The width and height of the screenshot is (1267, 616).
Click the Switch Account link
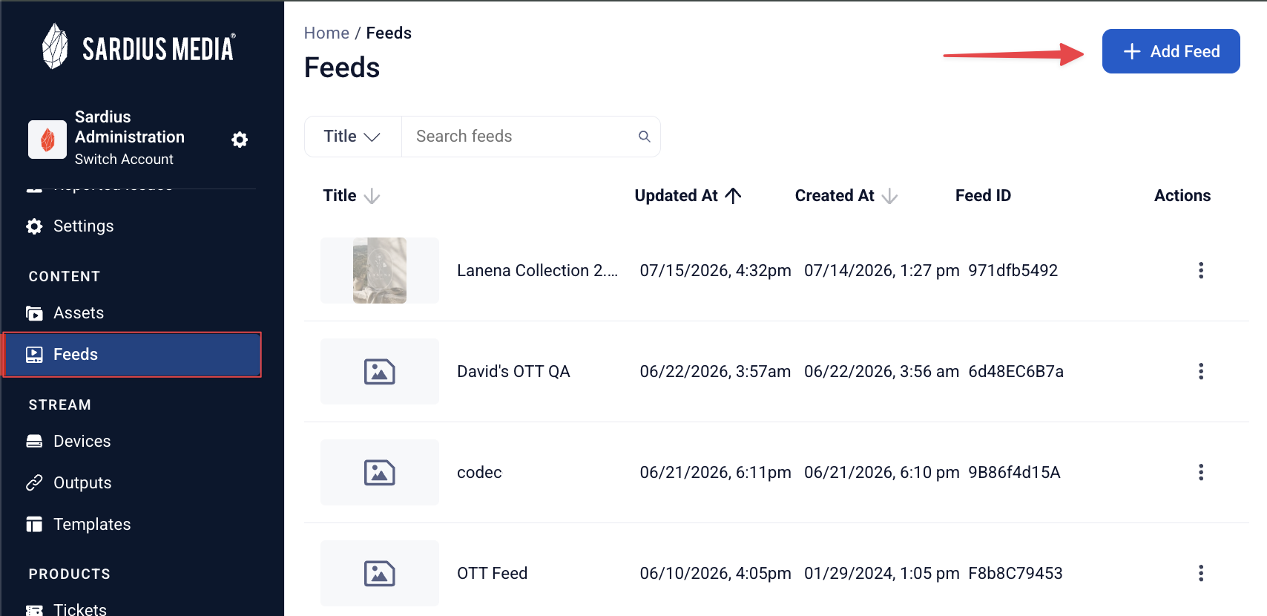(124, 160)
